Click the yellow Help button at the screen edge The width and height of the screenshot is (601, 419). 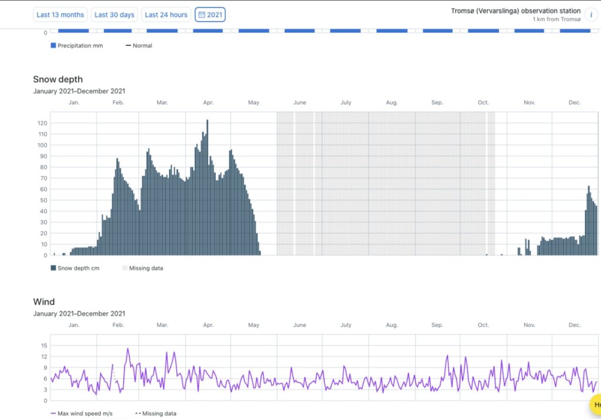click(x=596, y=404)
